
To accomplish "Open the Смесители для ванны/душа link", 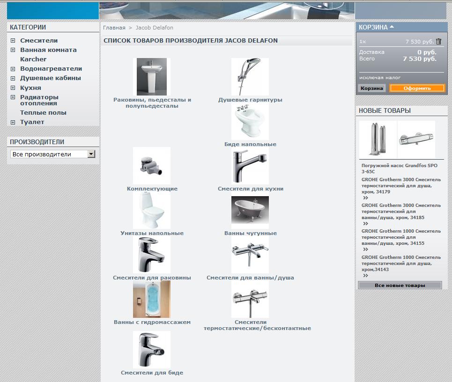I will coord(250,278).
